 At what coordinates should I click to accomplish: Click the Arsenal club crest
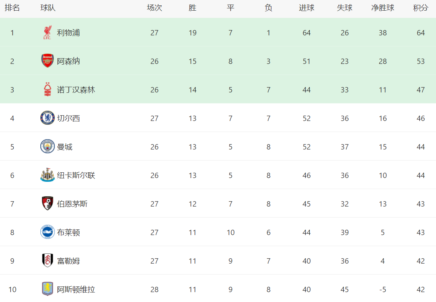coord(47,61)
